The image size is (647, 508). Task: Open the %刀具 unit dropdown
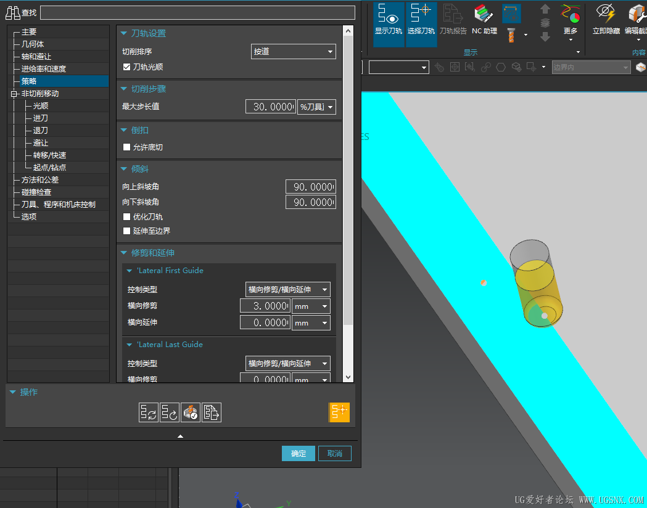(316, 107)
